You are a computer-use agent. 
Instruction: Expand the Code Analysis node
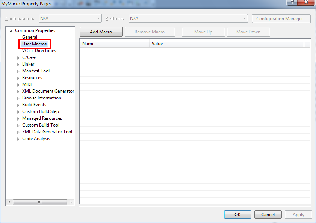coord(18,139)
